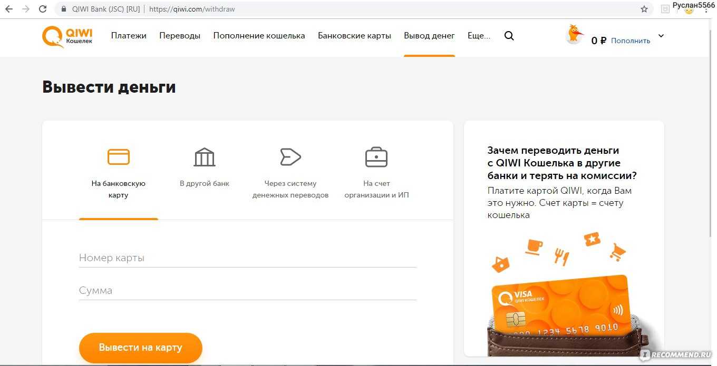Switch to Через систему денежных переводов tab
Image resolution: width=717 pixels, height=366 pixels.
click(290, 189)
